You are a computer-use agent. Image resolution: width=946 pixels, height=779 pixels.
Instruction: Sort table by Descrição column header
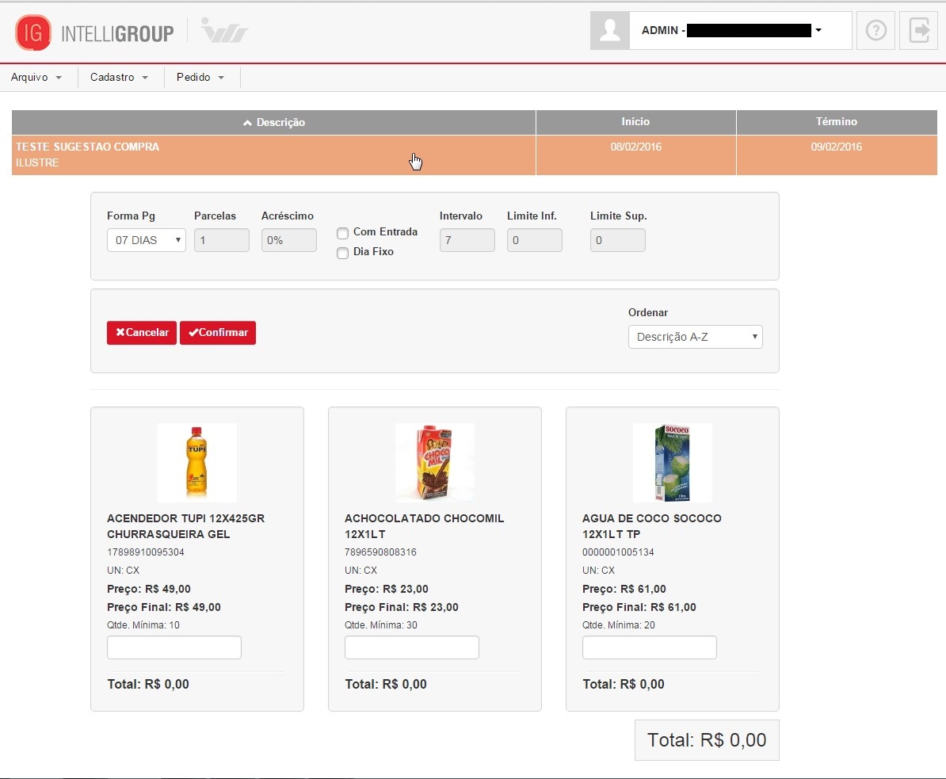274,123
